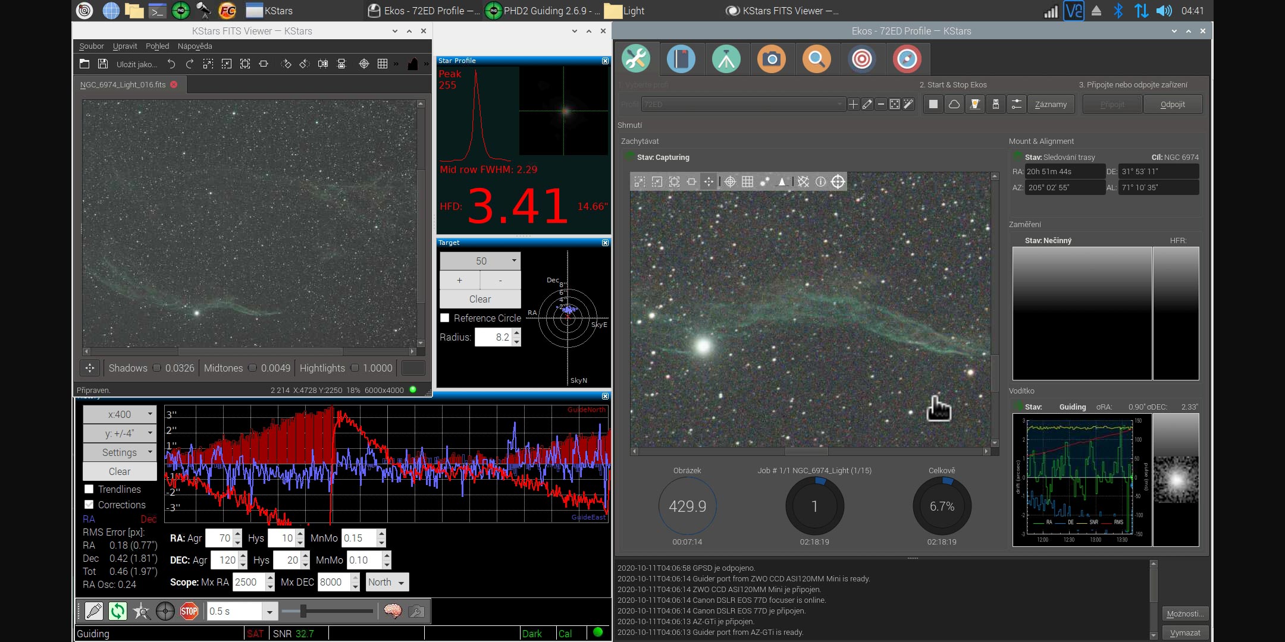Image resolution: width=1285 pixels, height=642 pixels.
Task: Toggle crosshair icon in FITS Viewer toolbar
Action: (x=364, y=64)
